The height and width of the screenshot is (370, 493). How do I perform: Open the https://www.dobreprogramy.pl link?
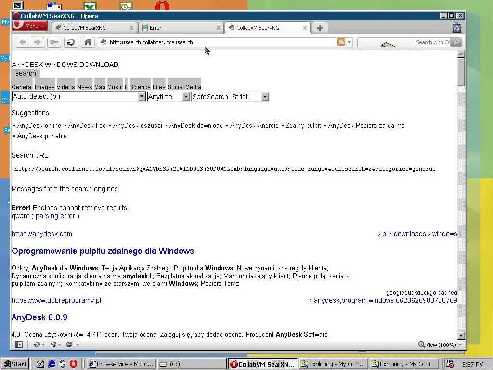[56, 301]
